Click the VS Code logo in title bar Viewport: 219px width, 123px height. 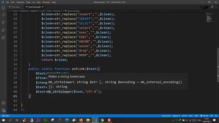click(2, 2)
